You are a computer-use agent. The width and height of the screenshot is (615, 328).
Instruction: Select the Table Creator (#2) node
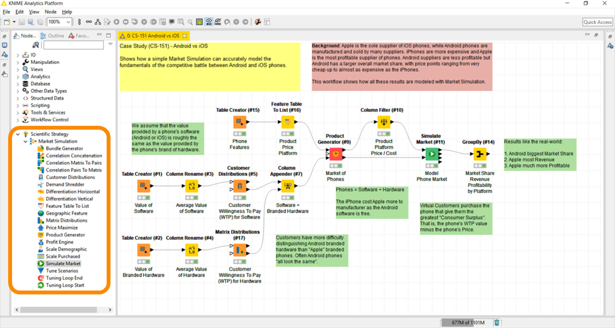pyautogui.click(x=143, y=250)
